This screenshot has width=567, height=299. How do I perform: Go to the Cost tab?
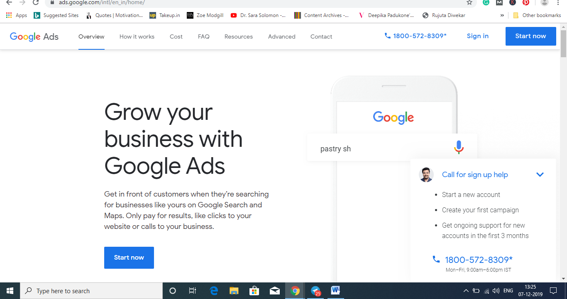(x=176, y=36)
